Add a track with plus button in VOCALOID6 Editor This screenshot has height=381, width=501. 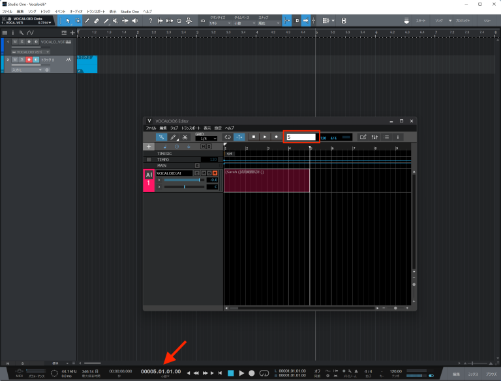point(149,147)
